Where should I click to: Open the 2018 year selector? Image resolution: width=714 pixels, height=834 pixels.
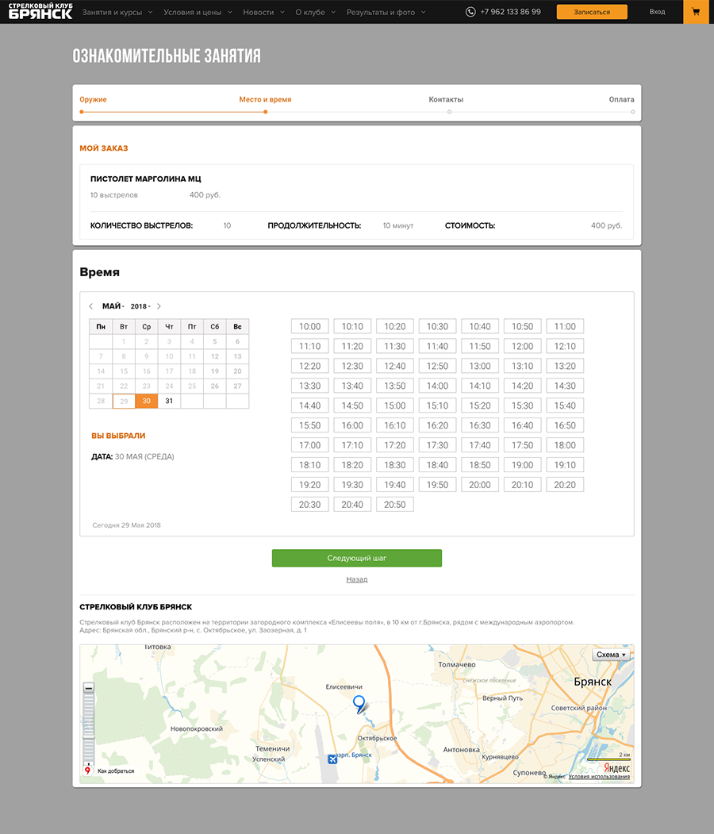[x=140, y=306]
